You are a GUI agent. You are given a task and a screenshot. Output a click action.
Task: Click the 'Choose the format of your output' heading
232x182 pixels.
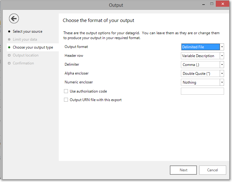click(x=98, y=20)
